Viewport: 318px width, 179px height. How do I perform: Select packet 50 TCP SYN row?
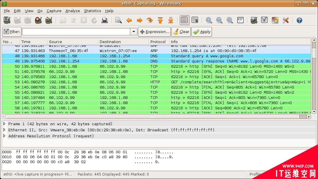(x=156, y=66)
